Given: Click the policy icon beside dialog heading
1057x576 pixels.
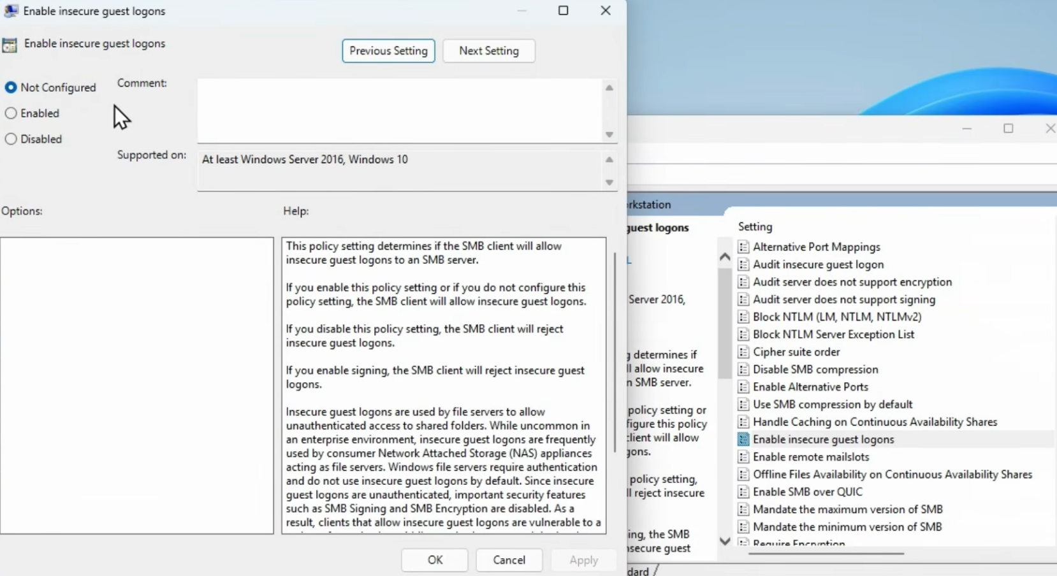Looking at the screenshot, I should pyautogui.click(x=10, y=45).
